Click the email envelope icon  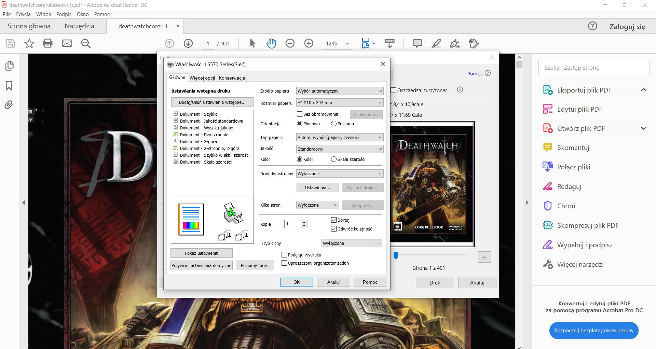pos(67,43)
